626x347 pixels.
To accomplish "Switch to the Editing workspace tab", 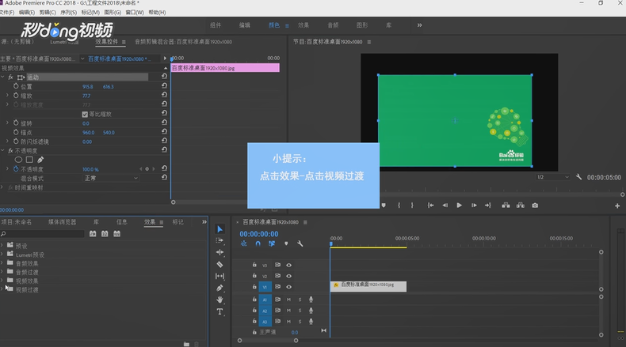I will [244, 25].
